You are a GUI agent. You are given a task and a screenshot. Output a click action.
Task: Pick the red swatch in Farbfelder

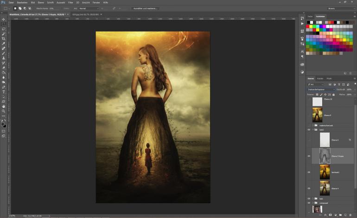click(307, 26)
